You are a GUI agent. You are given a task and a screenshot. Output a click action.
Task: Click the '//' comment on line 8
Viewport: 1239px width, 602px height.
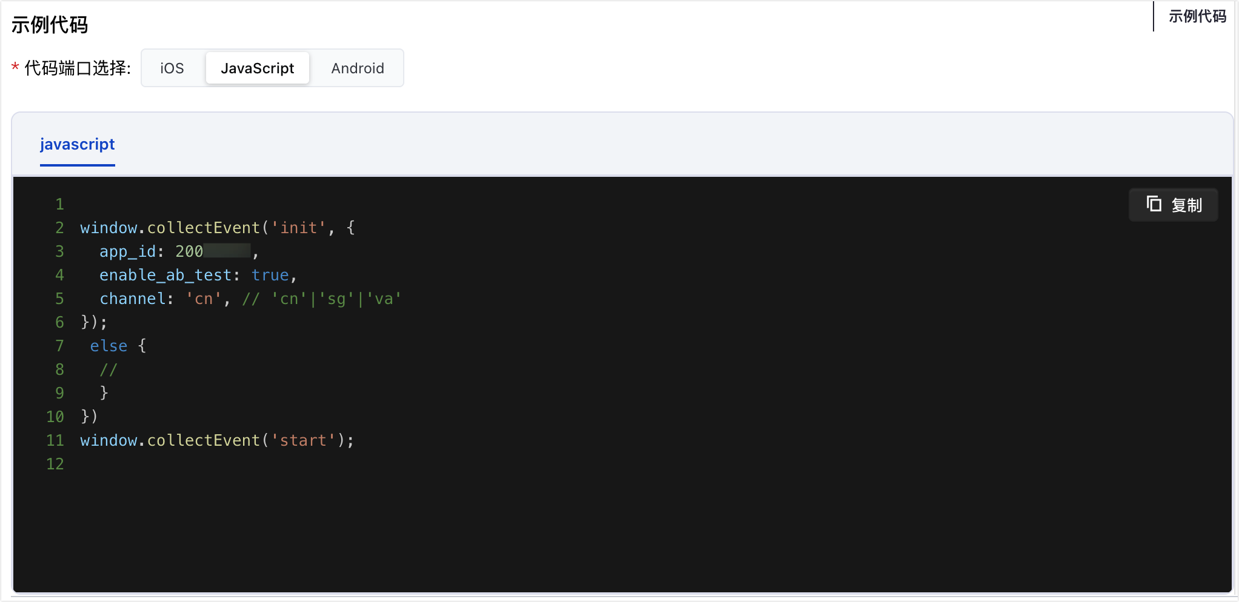click(x=109, y=369)
